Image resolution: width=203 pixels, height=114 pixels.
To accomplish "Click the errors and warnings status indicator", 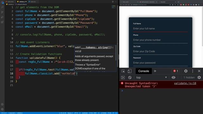I will [x=4, y=113].
